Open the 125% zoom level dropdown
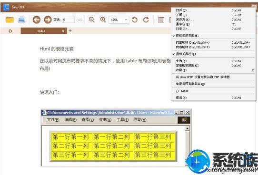 (119, 20)
